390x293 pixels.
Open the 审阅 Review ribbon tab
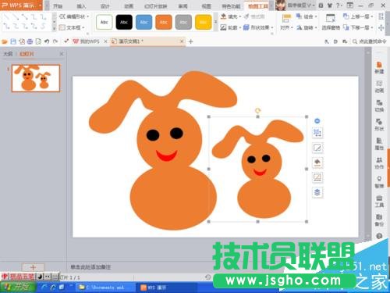click(183, 6)
